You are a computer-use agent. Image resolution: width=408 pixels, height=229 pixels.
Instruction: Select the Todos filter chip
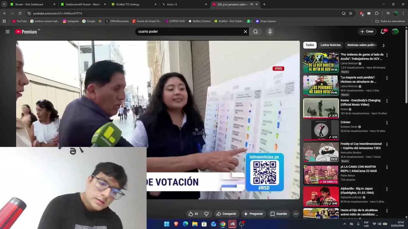pyautogui.click(x=310, y=45)
